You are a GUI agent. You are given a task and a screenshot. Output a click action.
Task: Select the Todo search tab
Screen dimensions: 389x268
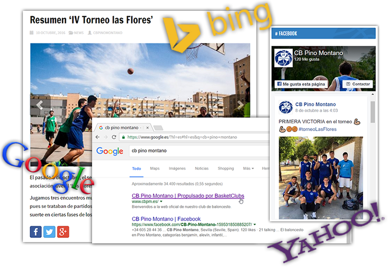[137, 169]
